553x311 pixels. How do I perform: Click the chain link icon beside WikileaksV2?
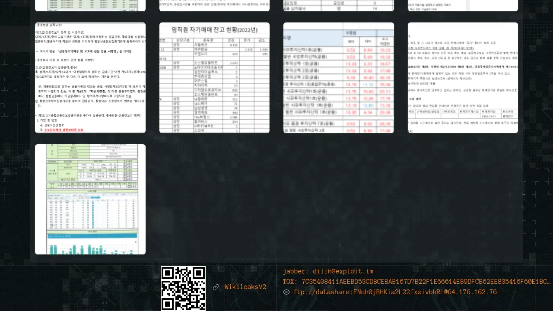pos(216,287)
